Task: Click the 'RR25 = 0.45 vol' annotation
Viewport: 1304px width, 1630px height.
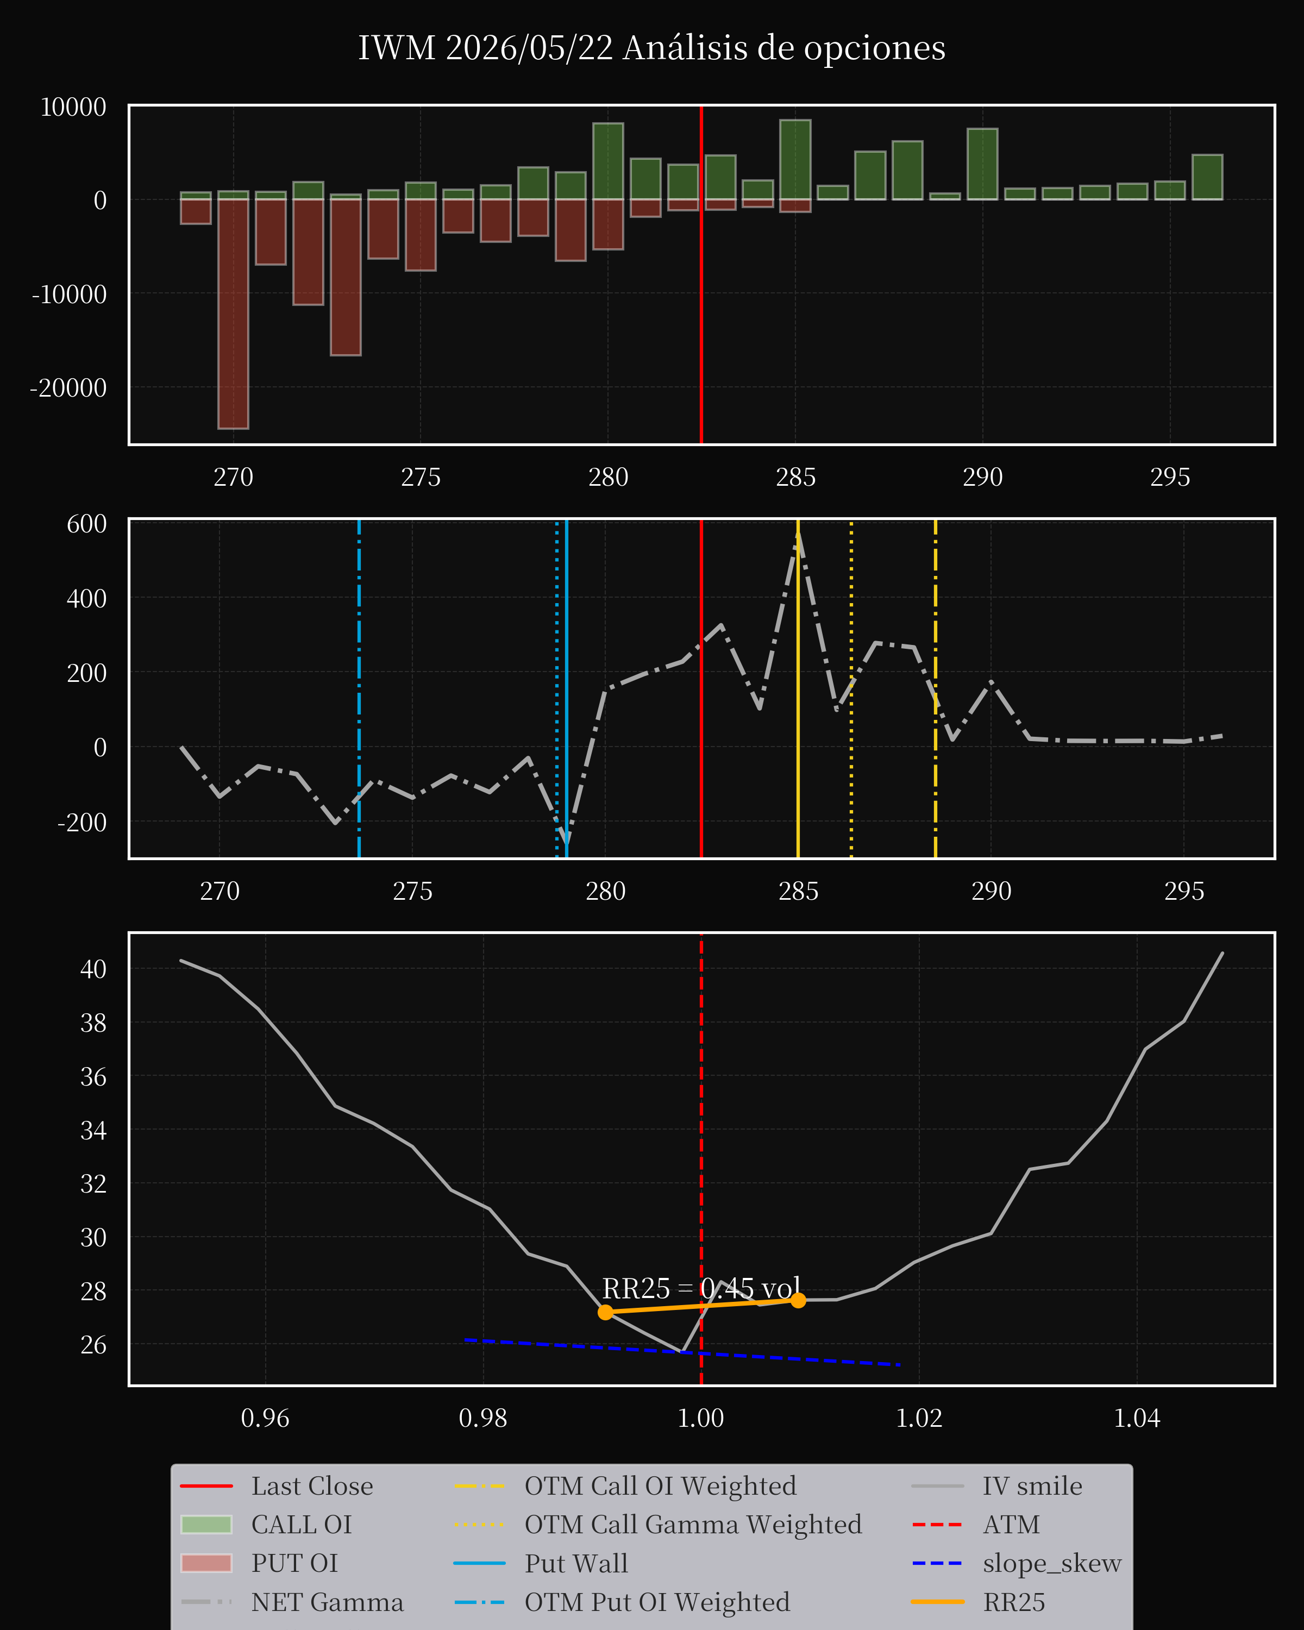Action: coord(701,1288)
